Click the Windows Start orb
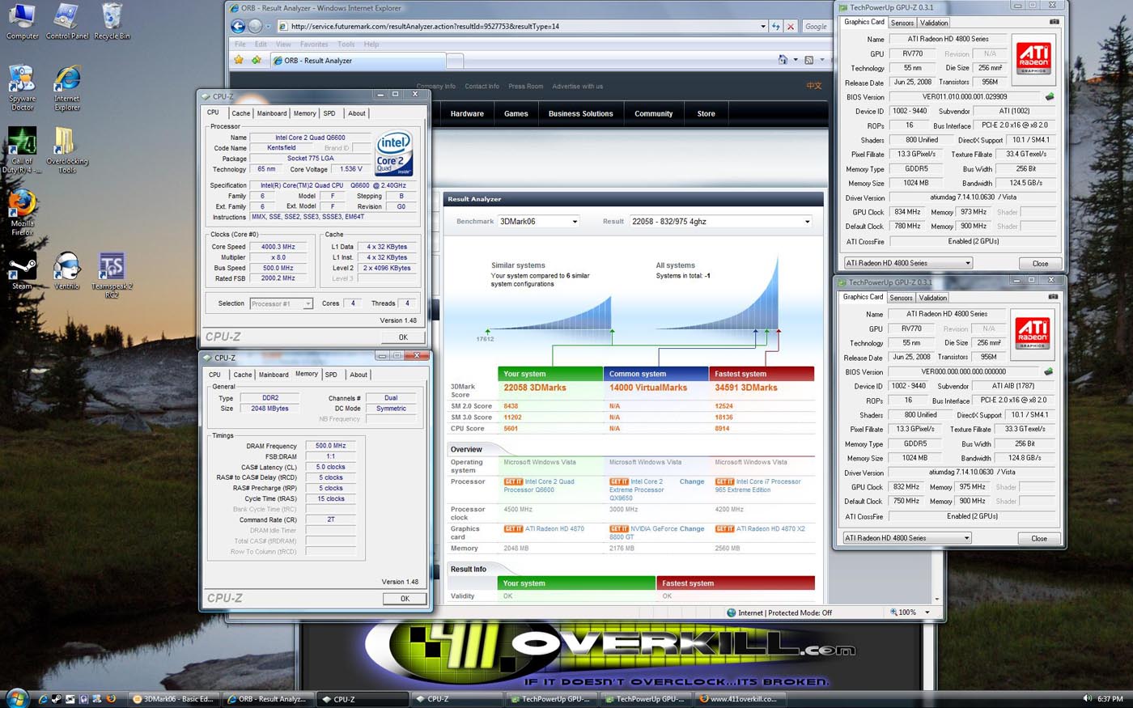This screenshot has height=708, width=1133. point(16,697)
